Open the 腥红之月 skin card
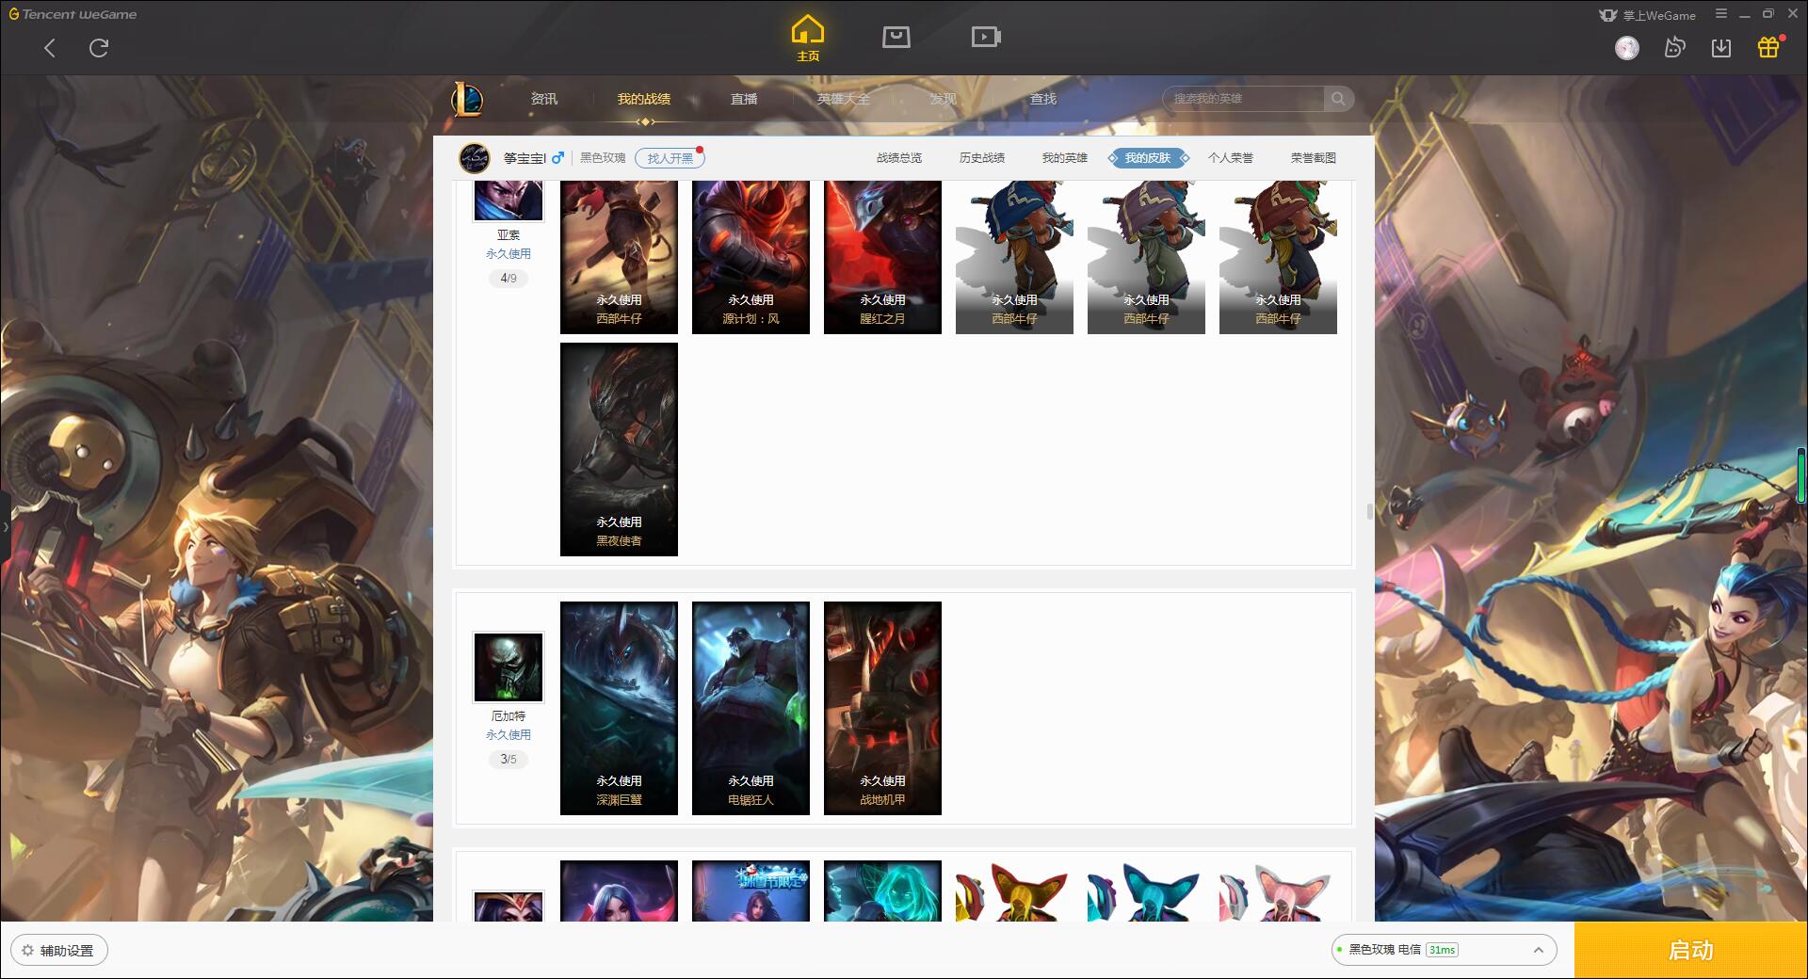1808x979 pixels. pyautogui.click(x=882, y=257)
